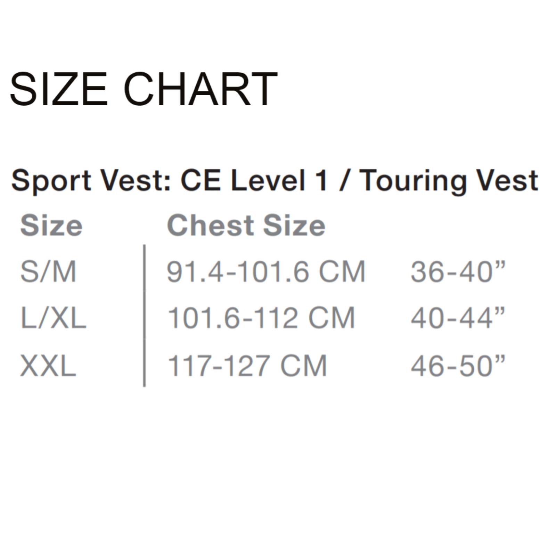Click the 101.6-112 CM chest measurement
This screenshot has width=556, height=556.
point(261,318)
